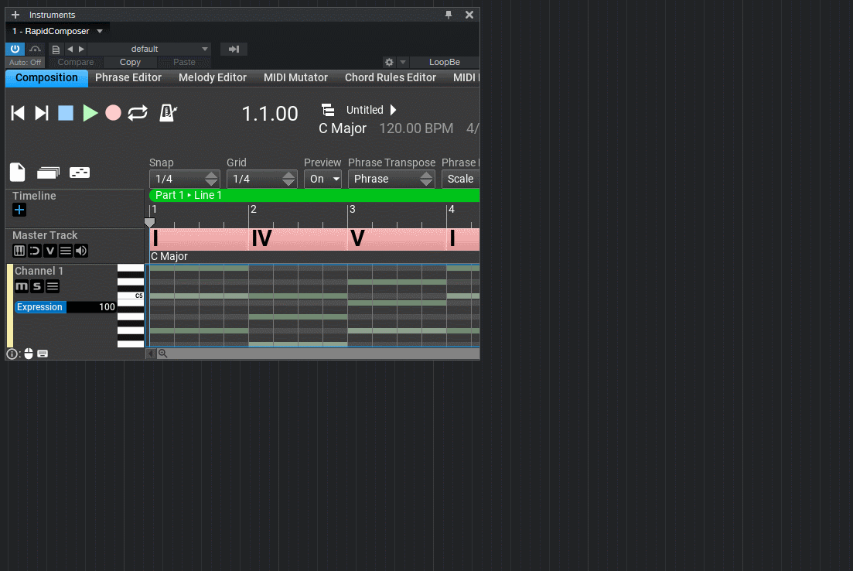Switch to the Phrase Editor tab
853x571 pixels.
(128, 78)
